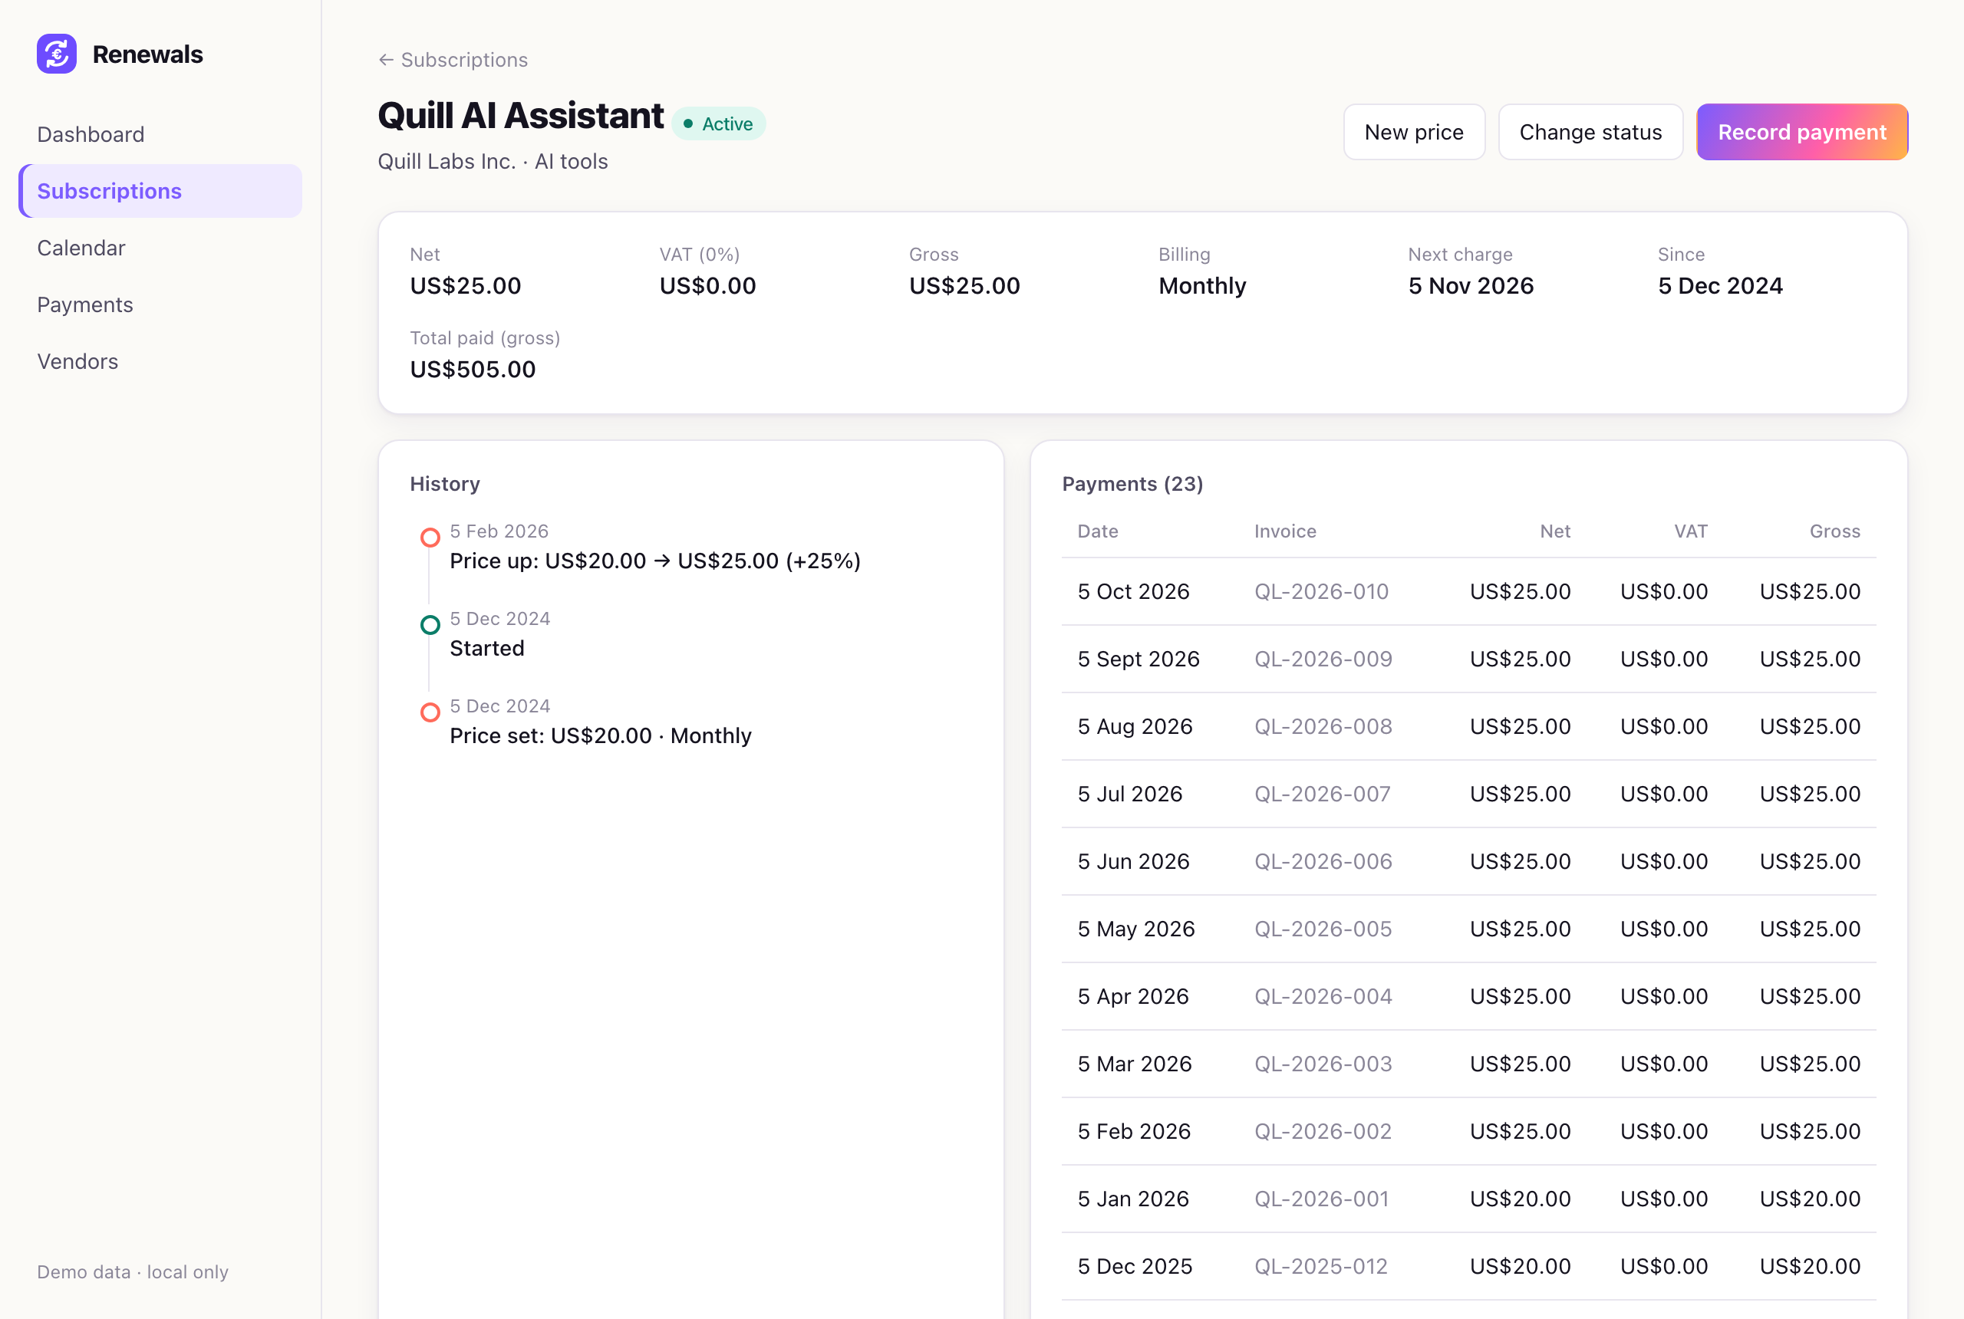Image resolution: width=1964 pixels, height=1319 pixels.
Task: Select the green Started history marker
Action: pyautogui.click(x=430, y=625)
